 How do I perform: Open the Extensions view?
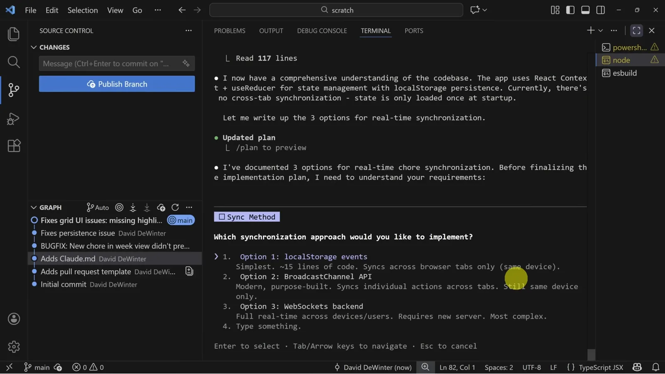point(14,146)
